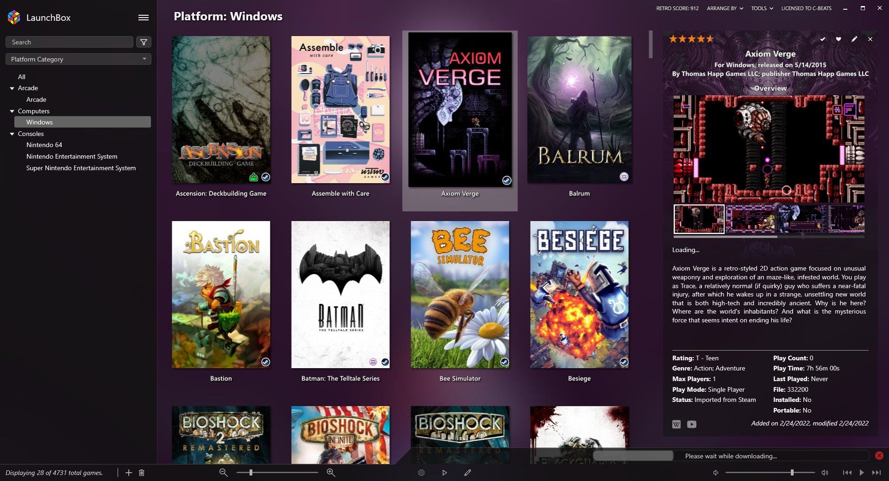The height and width of the screenshot is (481, 889).
Task: Mark Axiom Verge as completed checkmark
Action: point(823,39)
